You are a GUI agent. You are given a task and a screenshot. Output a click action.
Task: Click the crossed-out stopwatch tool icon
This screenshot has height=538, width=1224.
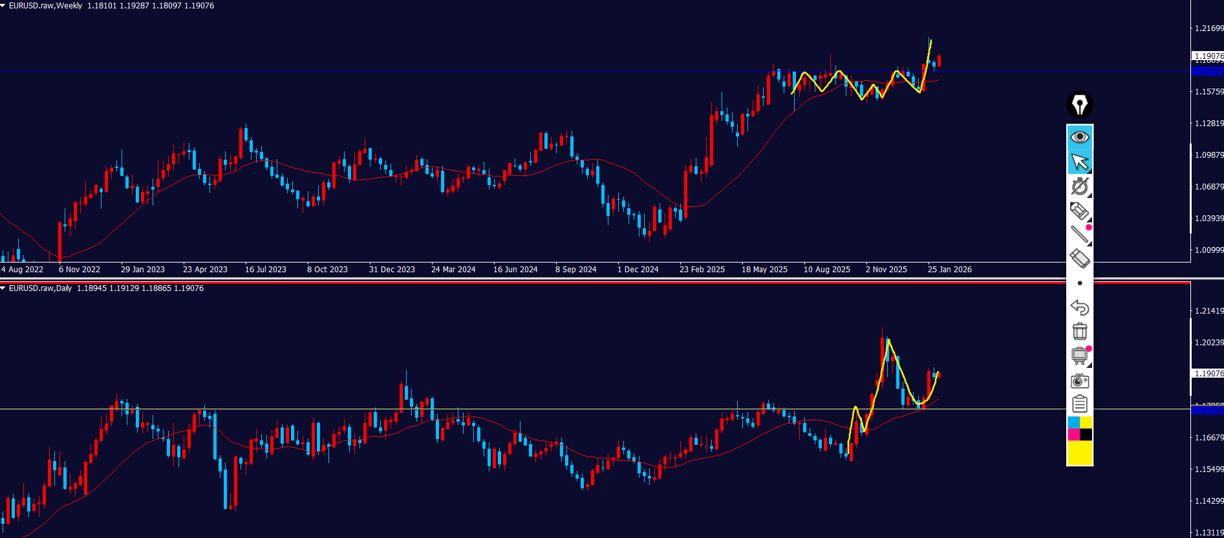coord(1079,186)
